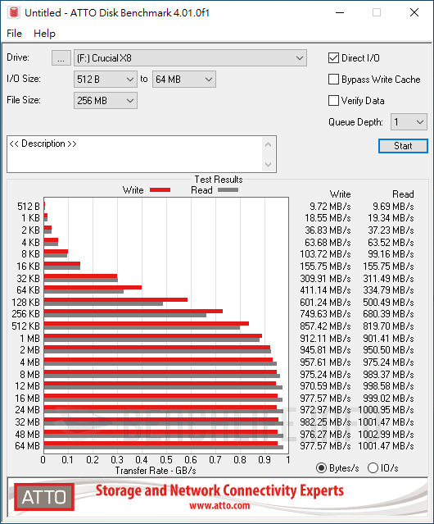Screen dimensions: 434x524
Task: Minimize the ATTO Disk Benchmark window
Action: tap(340, 12)
